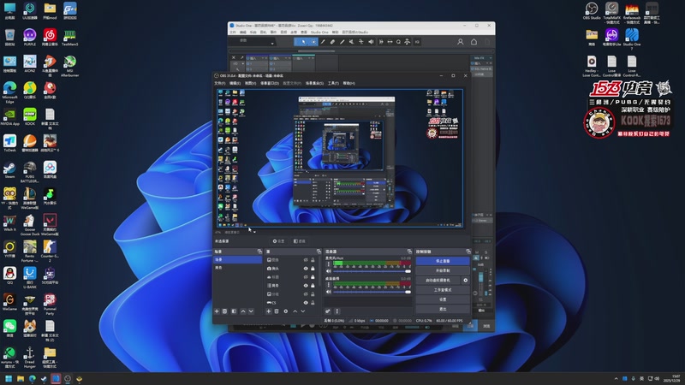Open the advanced audio properties icon
The height and width of the screenshot is (385, 685).
pos(328,311)
